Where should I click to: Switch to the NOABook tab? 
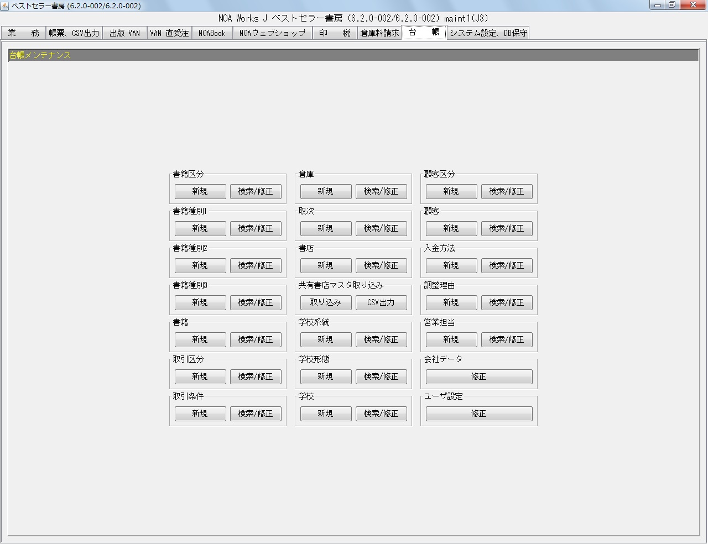(212, 33)
